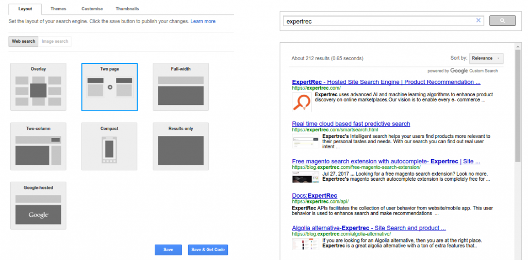Screen dimensions: 528x260
Task: Choose the Two page layout icon
Action: coord(109,87)
